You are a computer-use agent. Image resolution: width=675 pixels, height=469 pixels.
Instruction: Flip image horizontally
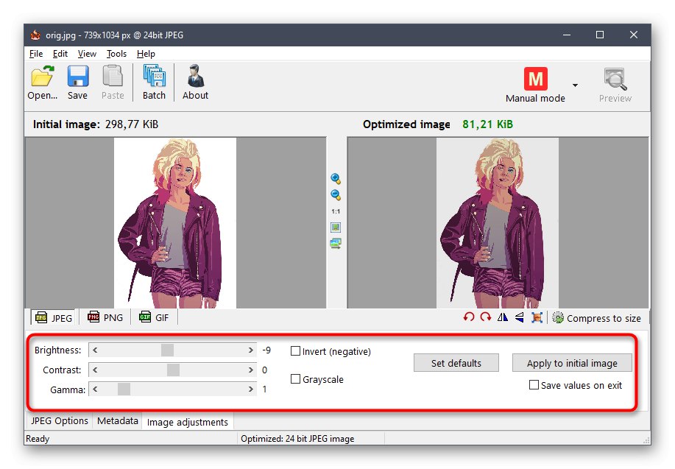502,317
